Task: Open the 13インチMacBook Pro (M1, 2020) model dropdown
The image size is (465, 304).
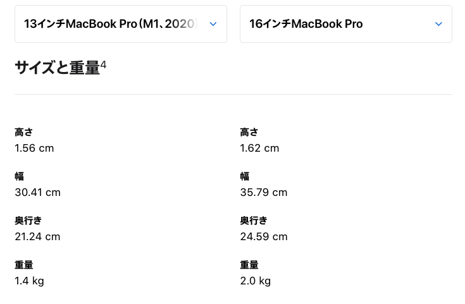Action: 121,24
